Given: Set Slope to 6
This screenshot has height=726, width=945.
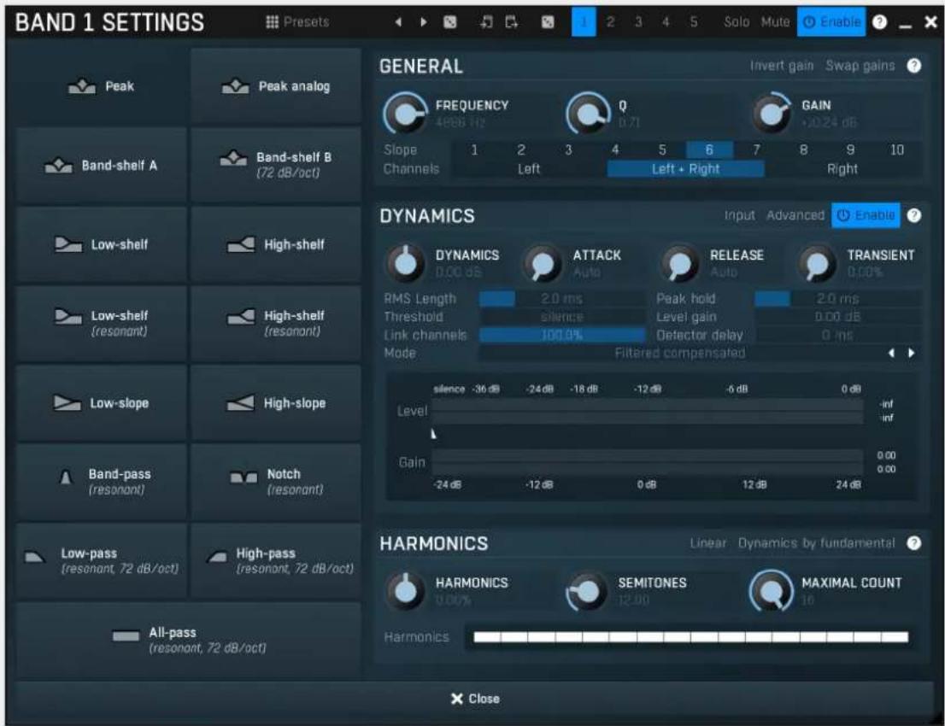Looking at the screenshot, I should (709, 149).
